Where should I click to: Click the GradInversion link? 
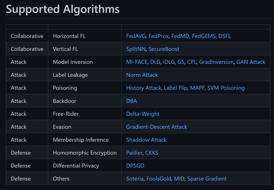[216, 62]
